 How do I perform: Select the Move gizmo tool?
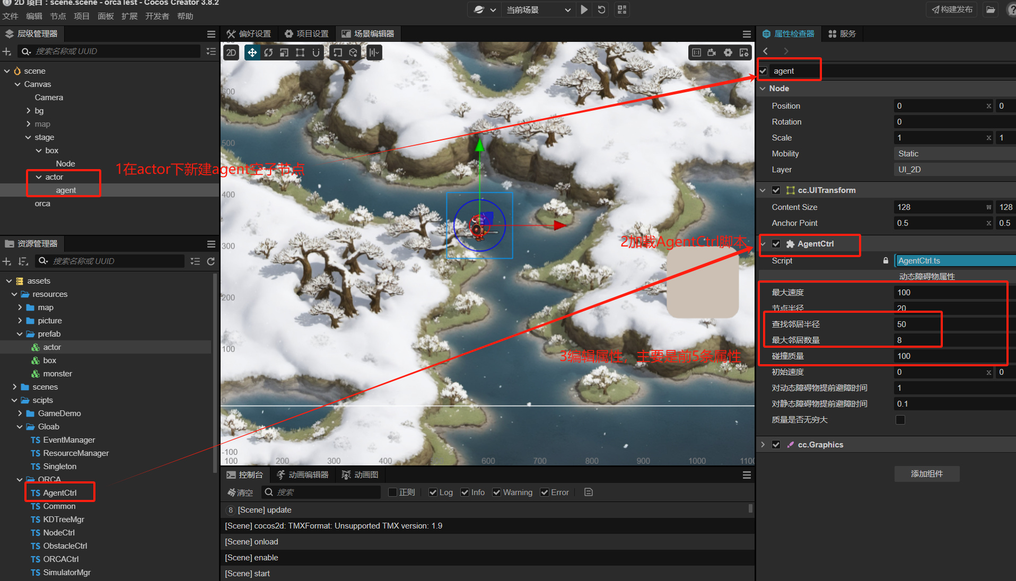252,52
